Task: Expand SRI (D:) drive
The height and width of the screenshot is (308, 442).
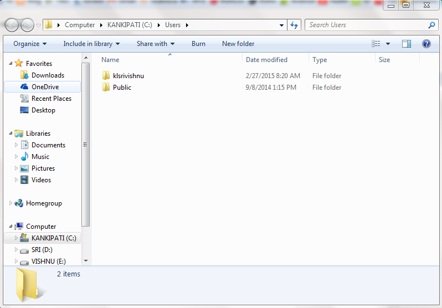Action: [16, 249]
